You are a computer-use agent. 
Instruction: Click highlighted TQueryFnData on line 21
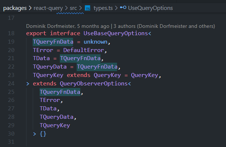[x=80, y=58]
